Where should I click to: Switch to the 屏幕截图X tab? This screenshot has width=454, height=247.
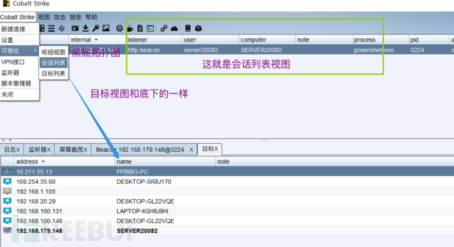(x=73, y=150)
